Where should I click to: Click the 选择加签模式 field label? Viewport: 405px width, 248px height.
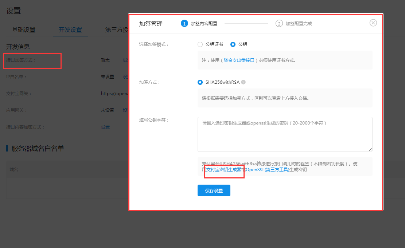(154, 44)
